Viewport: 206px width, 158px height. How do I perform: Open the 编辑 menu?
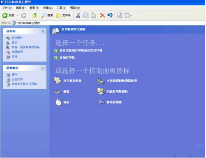[x=21, y=8]
